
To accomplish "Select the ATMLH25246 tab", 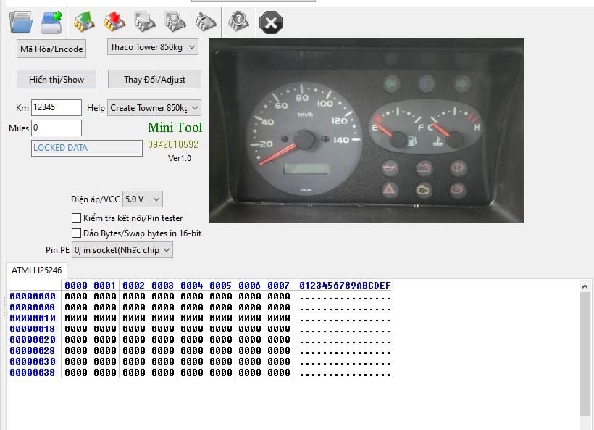I will (x=36, y=270).
